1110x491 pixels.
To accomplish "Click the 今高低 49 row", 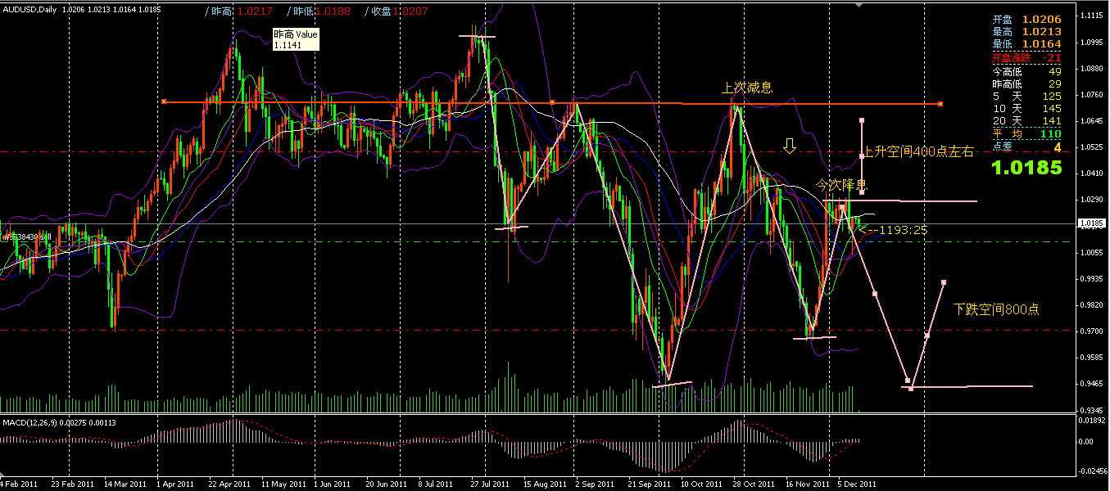I will [x=1027, y=72].
